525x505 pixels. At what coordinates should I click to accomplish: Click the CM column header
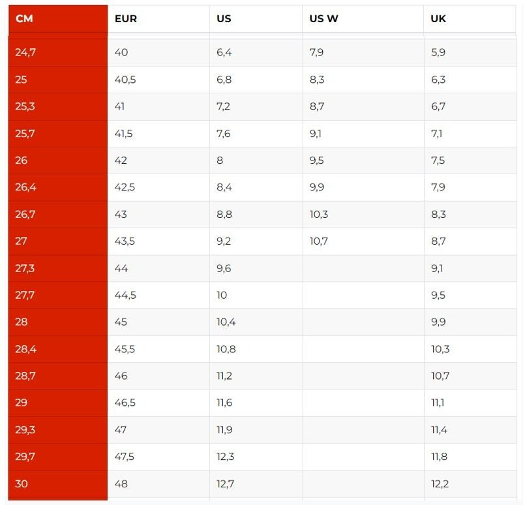coord(24,18)
